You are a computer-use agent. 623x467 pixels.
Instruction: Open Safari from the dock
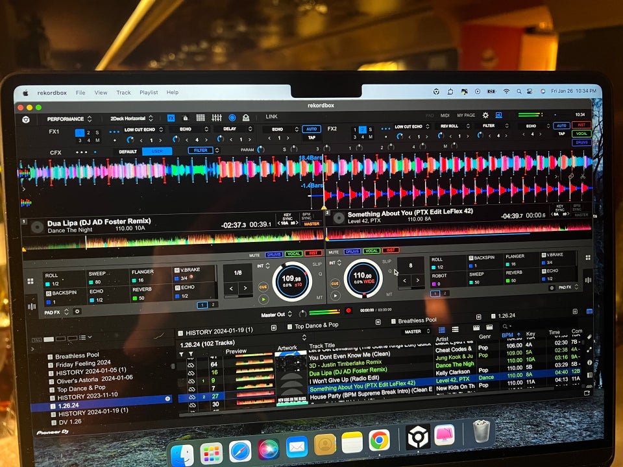(240, 451)
